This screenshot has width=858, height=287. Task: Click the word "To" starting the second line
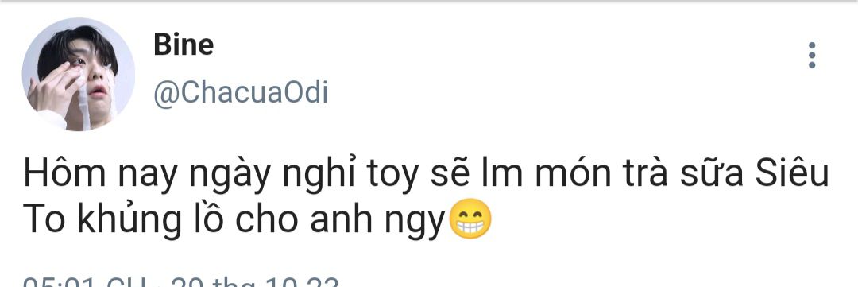[44, 219]
